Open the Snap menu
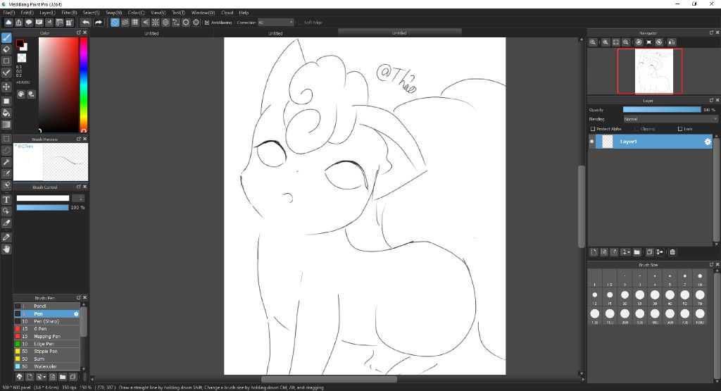The image size is (721, 391). 114,13
